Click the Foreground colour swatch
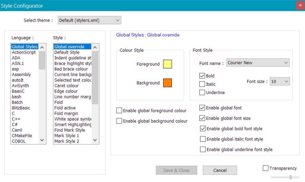The height and width of the screenshot is (182, 305). click(167, 64)
